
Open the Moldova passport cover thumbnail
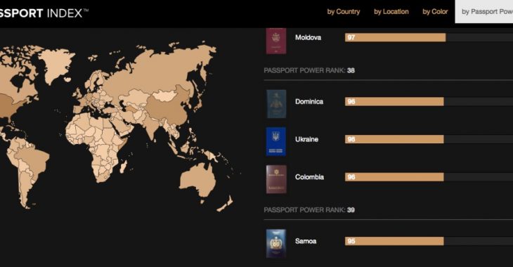275,41
